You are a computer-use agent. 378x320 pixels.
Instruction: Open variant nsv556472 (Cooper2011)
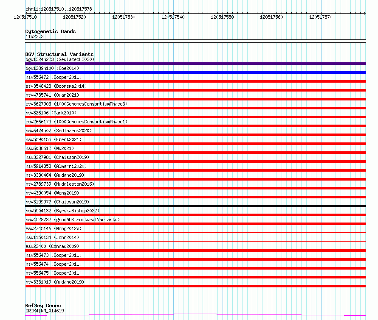point(54,77)
